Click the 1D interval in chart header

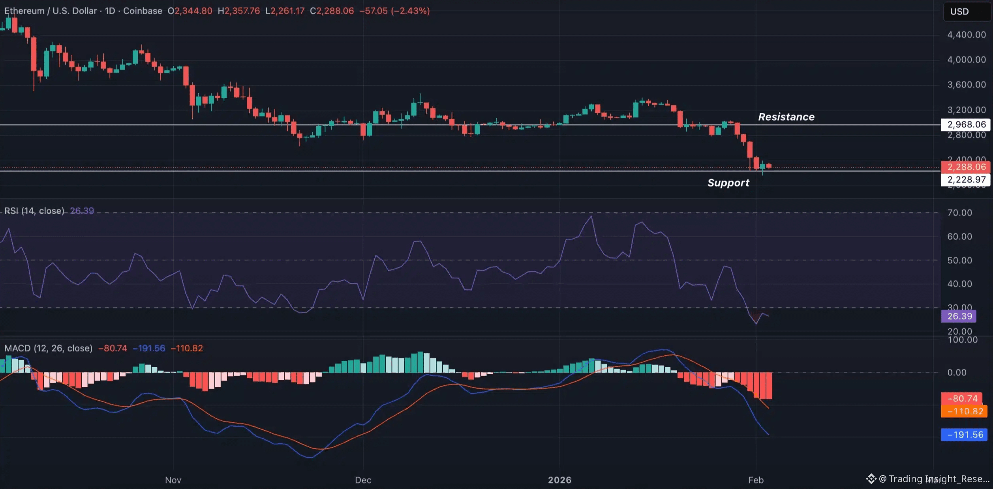tap(110, 11)
